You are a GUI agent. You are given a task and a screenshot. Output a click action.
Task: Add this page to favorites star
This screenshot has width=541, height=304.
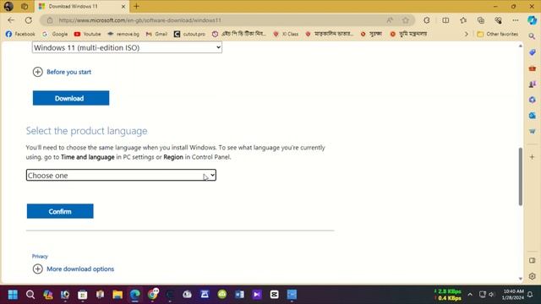(406, 20)
